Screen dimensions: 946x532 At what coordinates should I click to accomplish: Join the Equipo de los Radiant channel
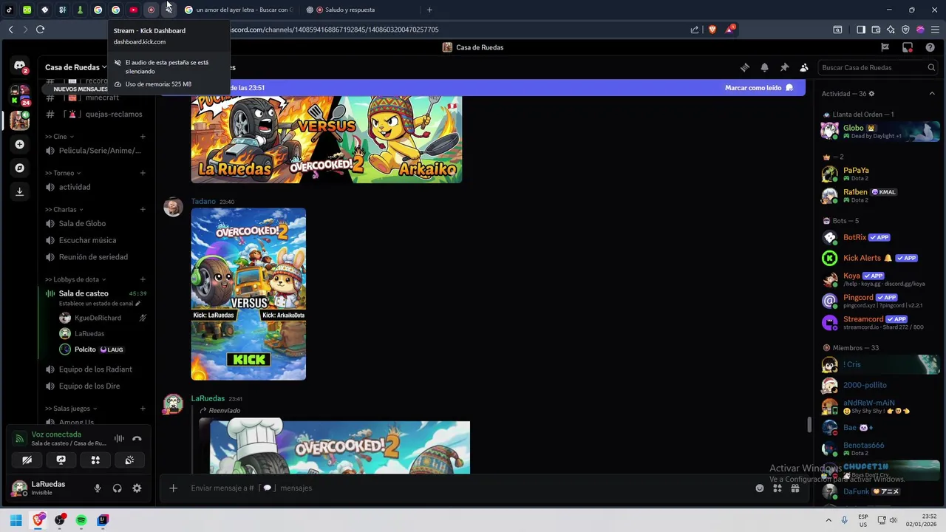(95, 369)
